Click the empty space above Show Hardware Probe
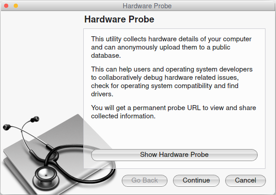 (174, 134)
